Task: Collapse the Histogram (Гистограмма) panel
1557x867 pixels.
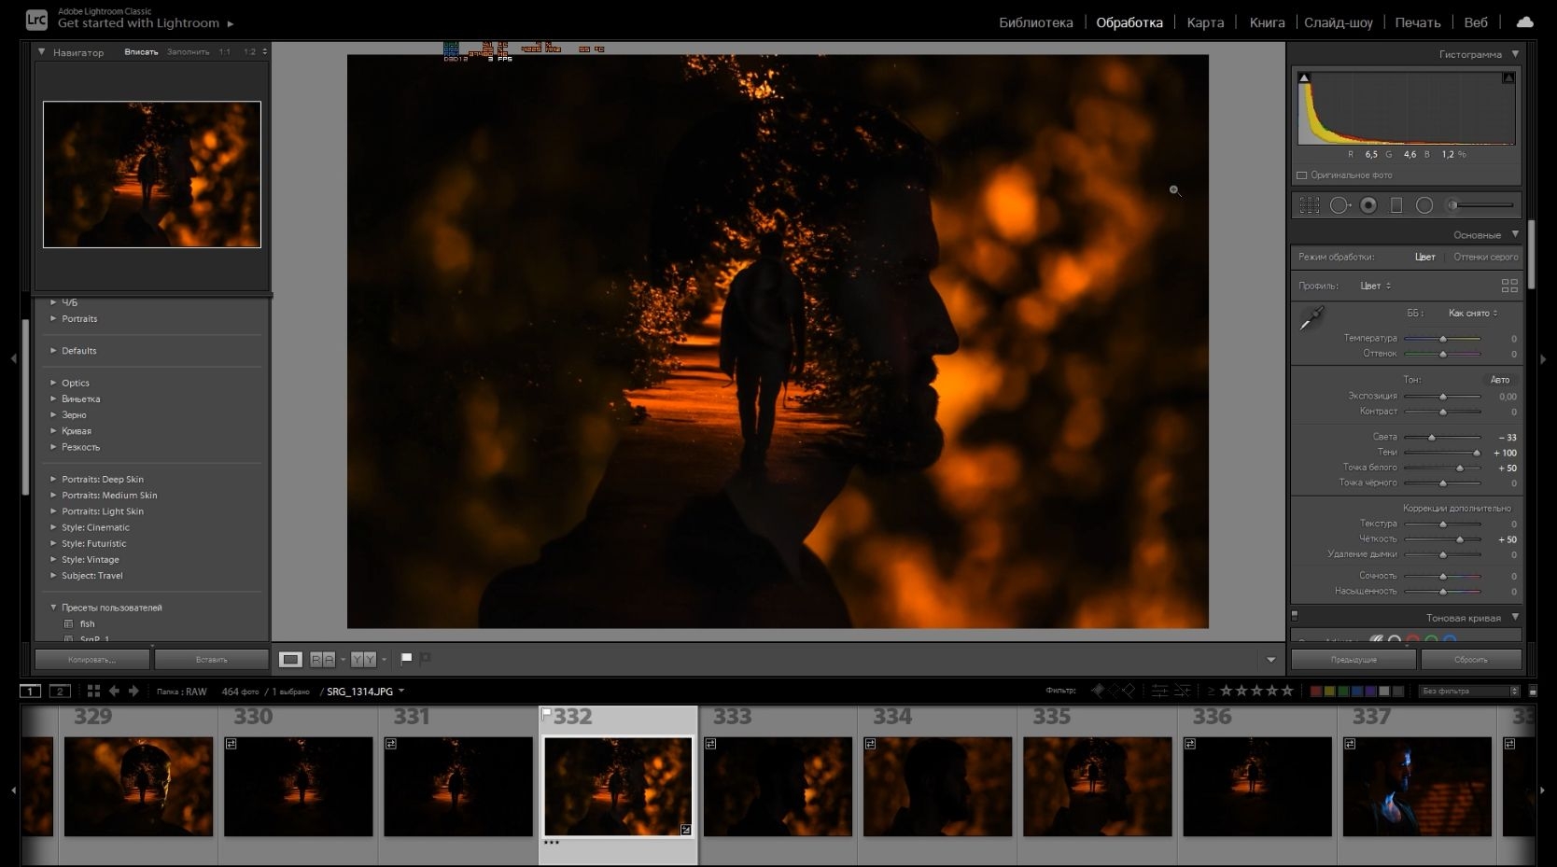Action: pyautogui.click(x=1515, y=54)
